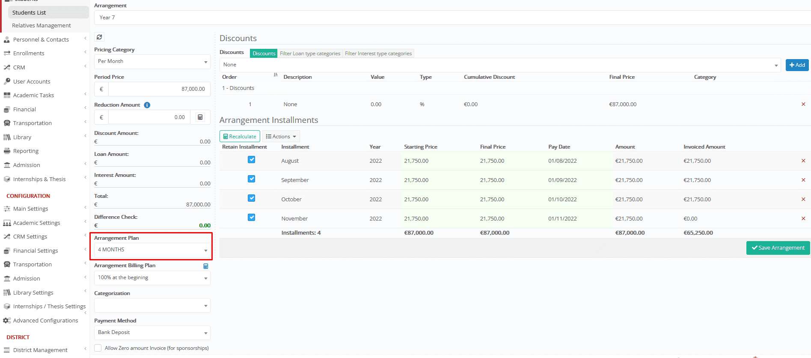Screen dimensions: 811x358
Task: Click the Financial coins icon
Action: [7, 109]
